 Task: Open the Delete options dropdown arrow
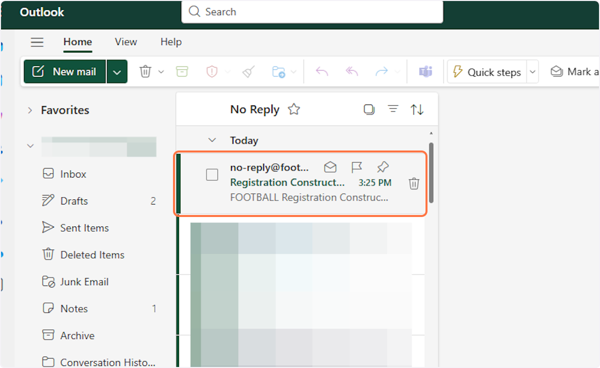[x=161, y=72]
